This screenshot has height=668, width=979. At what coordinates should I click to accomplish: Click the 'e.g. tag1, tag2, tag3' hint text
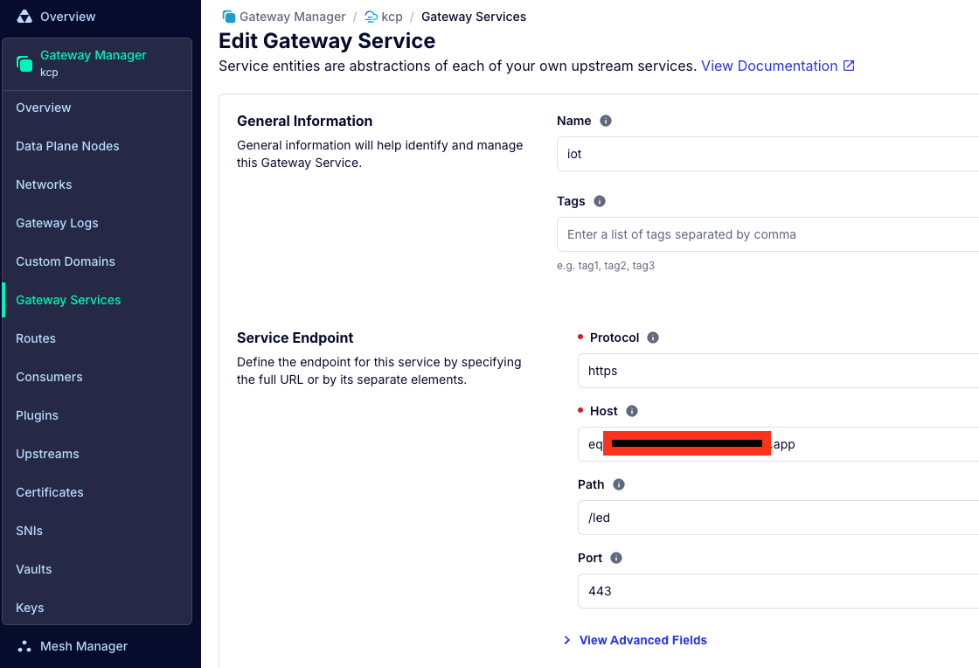point(606,266)
